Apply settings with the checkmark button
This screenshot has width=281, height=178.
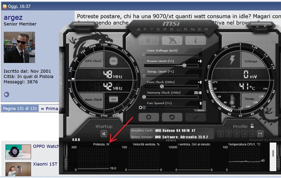click(196, 117)
